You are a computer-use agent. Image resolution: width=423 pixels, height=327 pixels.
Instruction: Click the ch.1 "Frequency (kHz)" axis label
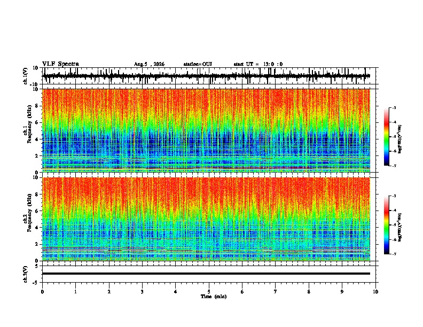pyautogui.click(x=29, y=124)
